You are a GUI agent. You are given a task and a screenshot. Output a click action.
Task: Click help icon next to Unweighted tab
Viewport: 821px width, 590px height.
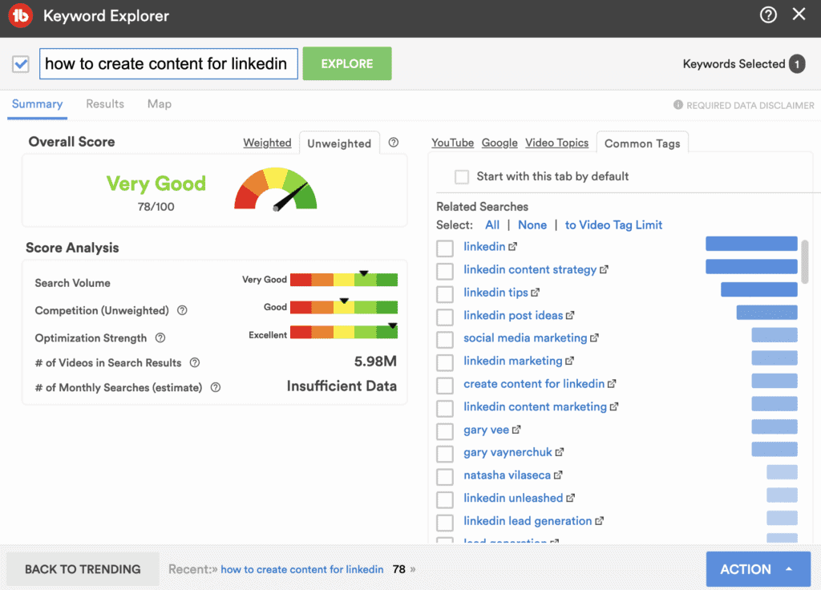[x=394, y=143]
